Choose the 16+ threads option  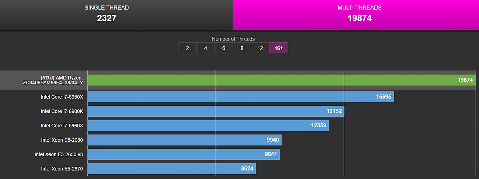click(279, 48)
